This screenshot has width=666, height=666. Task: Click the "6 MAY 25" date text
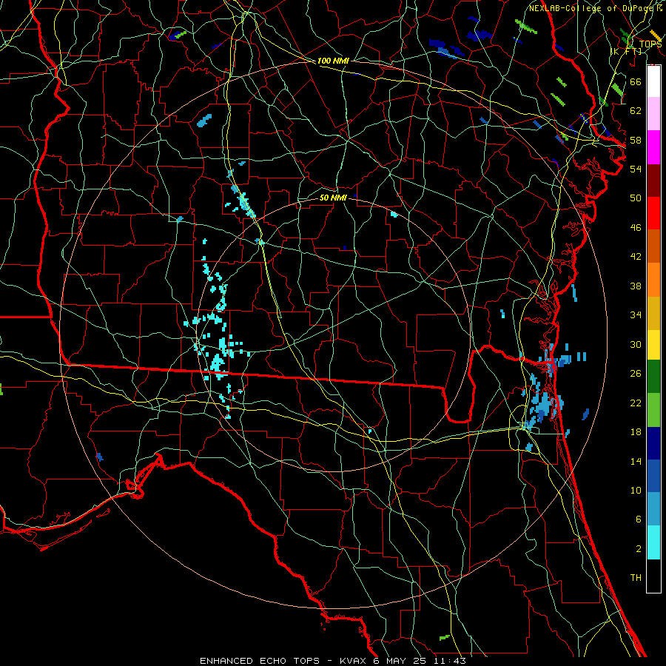(401, 661)
